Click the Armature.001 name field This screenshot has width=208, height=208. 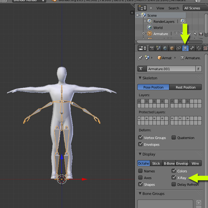pyautogui.click(x=171, y=69)
